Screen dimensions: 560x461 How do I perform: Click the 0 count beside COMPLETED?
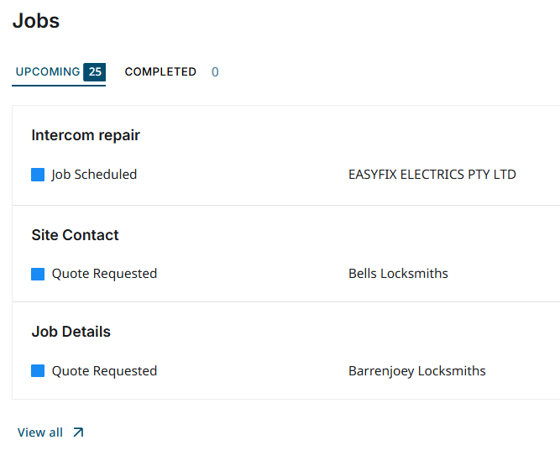(215, 72)
